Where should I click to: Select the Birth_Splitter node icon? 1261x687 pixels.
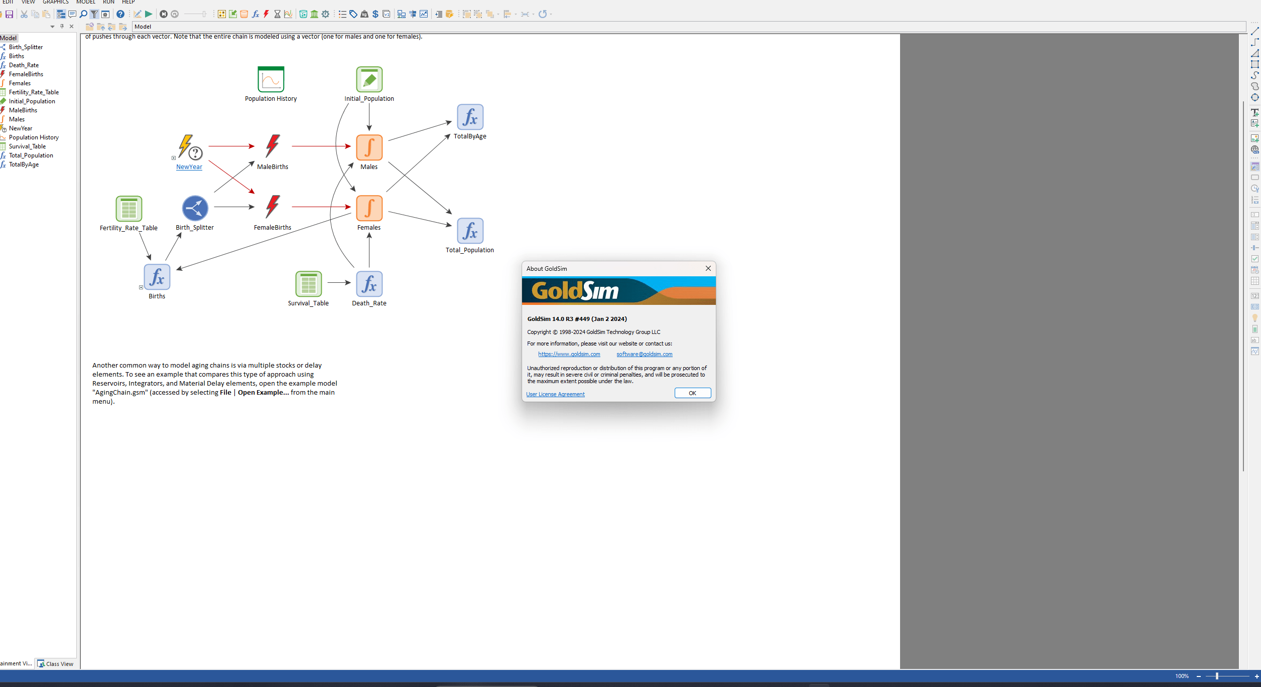[194, 208]
